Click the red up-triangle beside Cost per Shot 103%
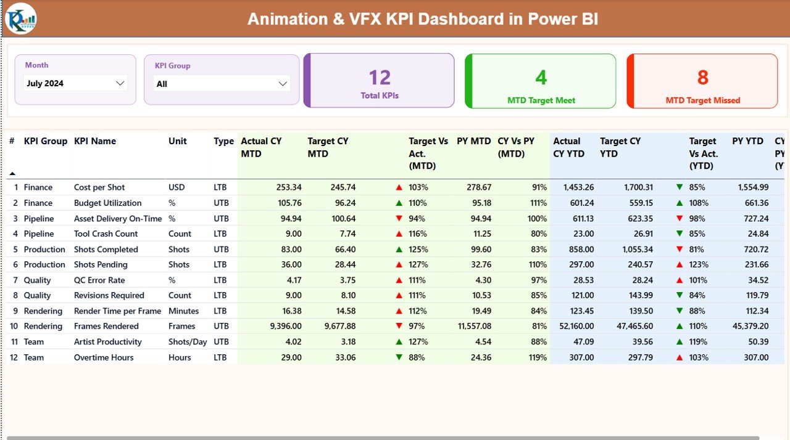The image size is (790, 440). tap(400, 187)
